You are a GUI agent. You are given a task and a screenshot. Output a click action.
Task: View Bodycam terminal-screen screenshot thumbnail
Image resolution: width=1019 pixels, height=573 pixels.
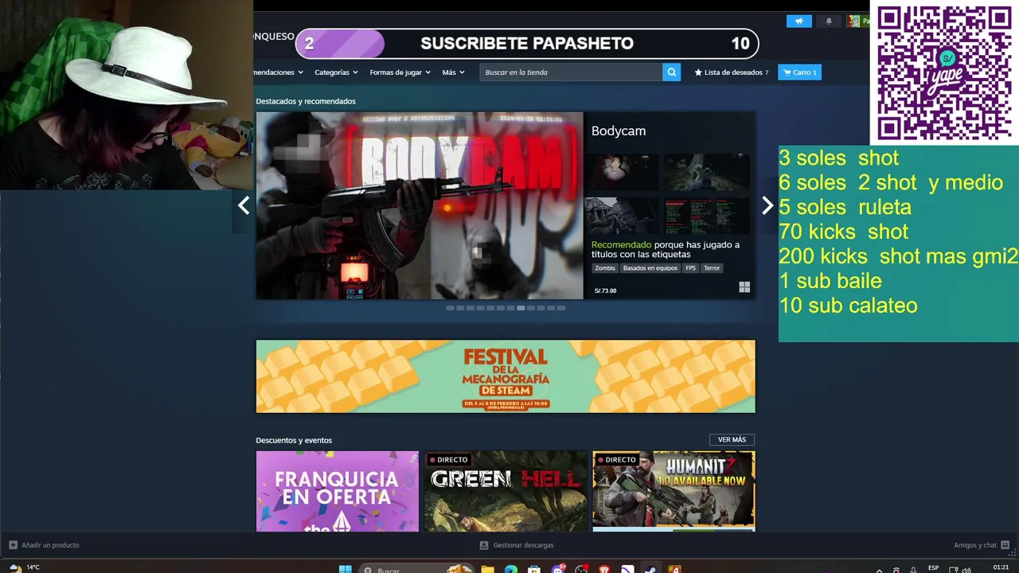coord(708,216)
